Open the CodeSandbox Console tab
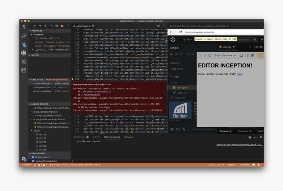 coord(225,131)
